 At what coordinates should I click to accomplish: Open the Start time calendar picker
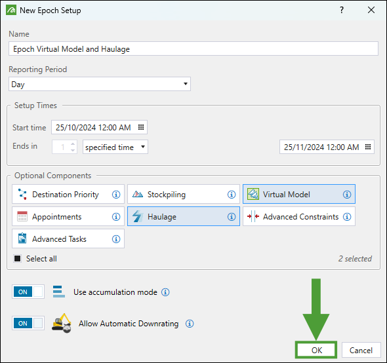(141, 127)
